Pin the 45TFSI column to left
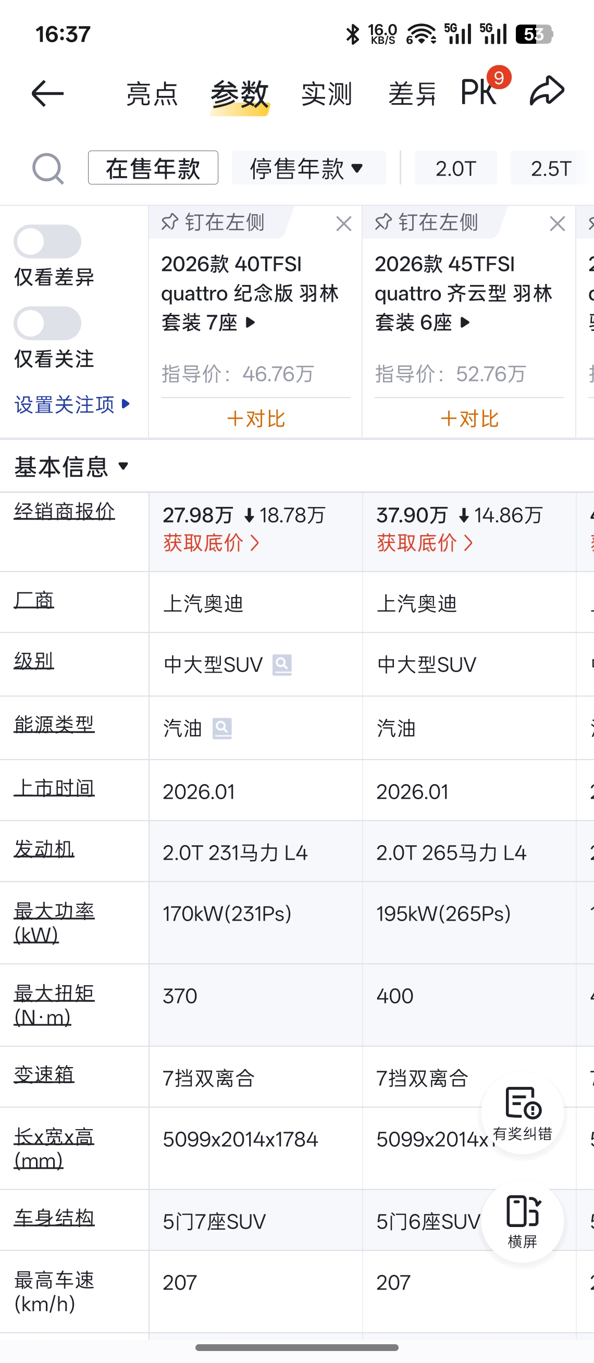This screenshot has width=594, height=1363. pos(426,223)
